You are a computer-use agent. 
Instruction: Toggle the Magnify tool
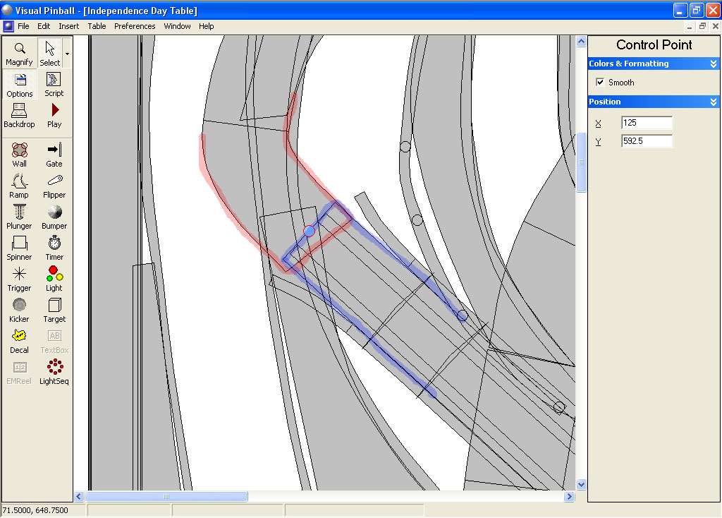coord(20,54)
